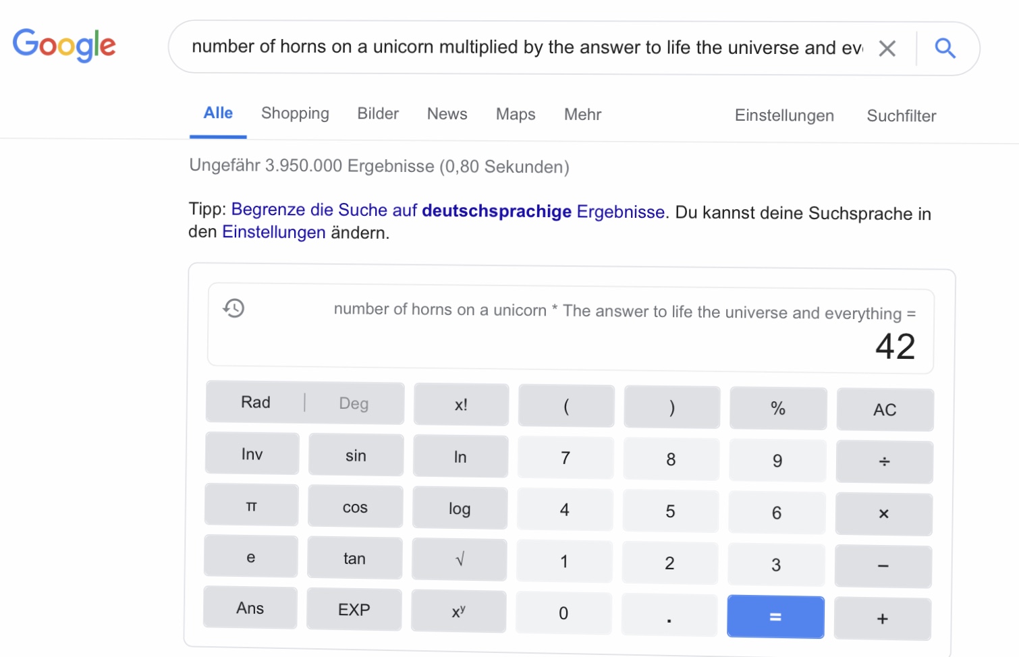
Task: Click the Google logo
Action: (x=64, y=45)
